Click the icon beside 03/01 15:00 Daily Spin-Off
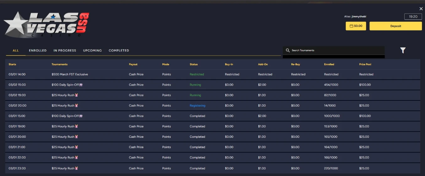 click(x=81, y=116)
